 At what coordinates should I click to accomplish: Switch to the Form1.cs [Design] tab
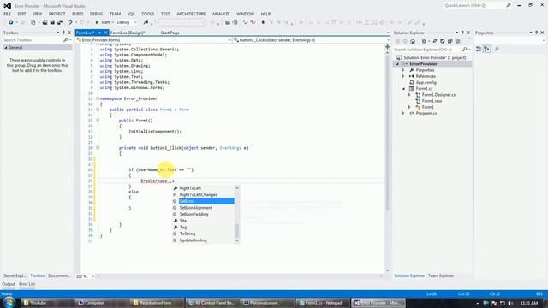[x=128, y=33]
